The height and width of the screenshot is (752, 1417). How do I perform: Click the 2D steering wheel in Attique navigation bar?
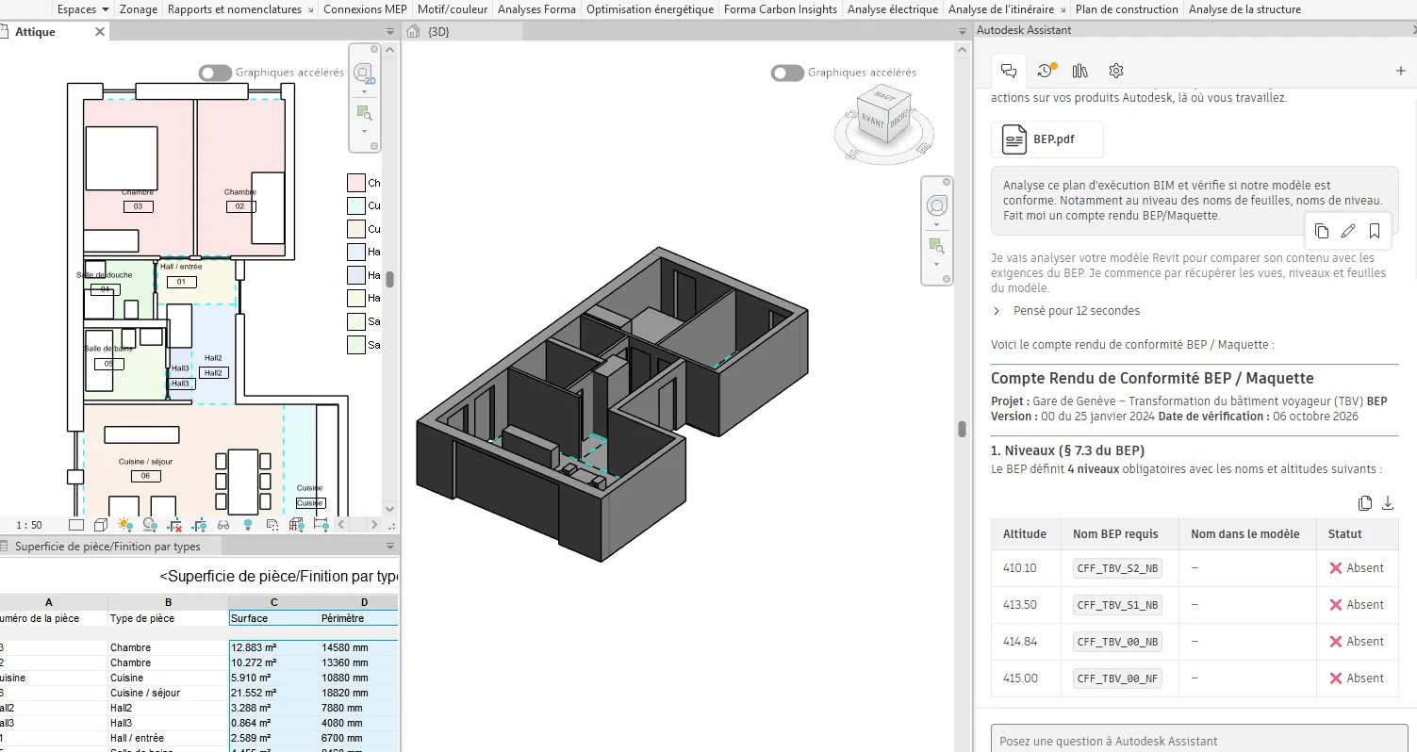[364, 74]
